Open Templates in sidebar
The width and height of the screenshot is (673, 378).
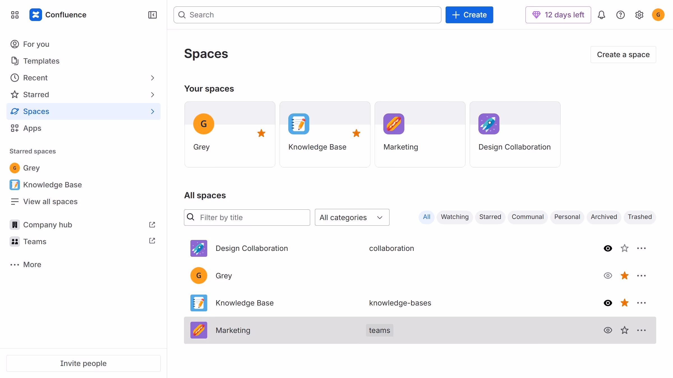click(83, 61)
